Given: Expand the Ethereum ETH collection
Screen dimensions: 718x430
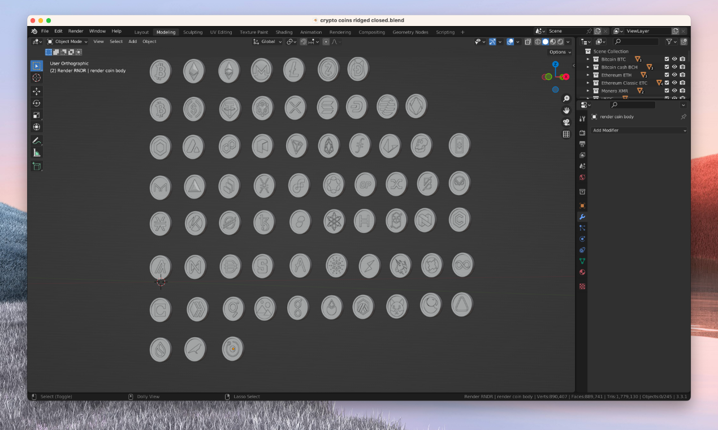Looking at the screenshot, I should tap(588, 75).
